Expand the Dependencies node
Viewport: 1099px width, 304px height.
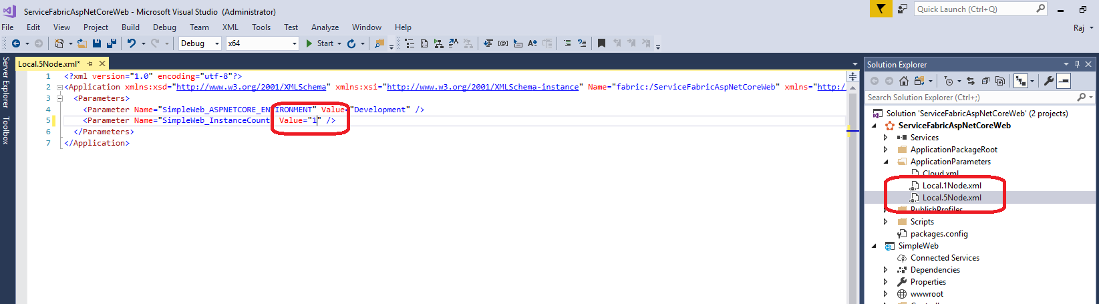coord(886,270)
